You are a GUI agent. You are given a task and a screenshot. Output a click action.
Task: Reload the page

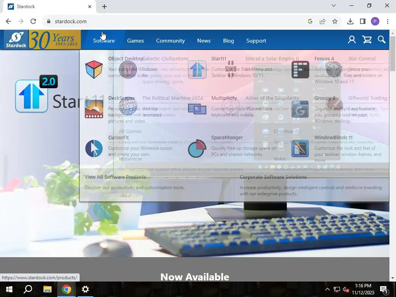[33, 22]
